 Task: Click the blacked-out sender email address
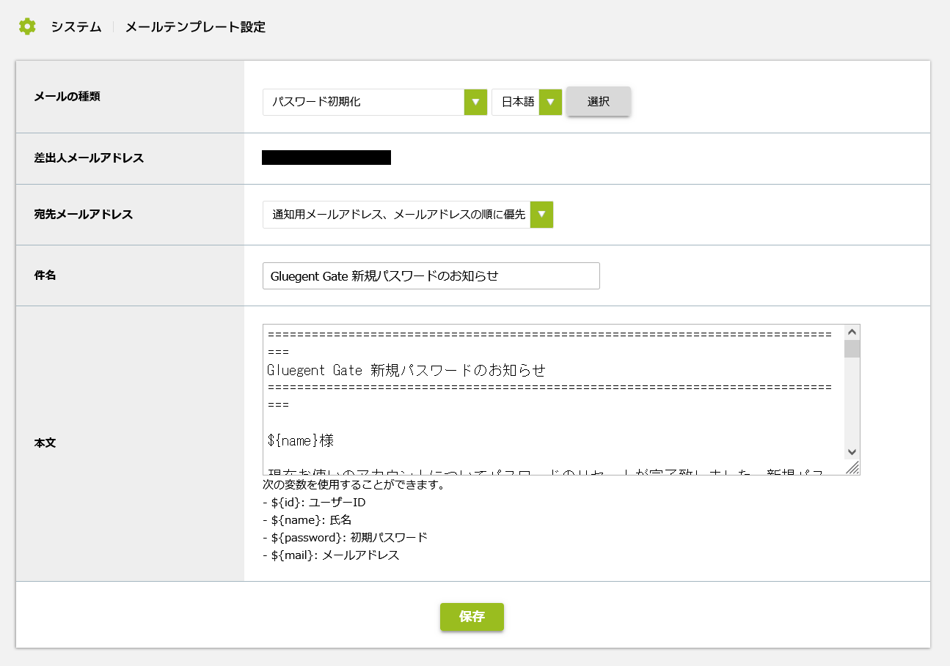click(x=326, y=157)
